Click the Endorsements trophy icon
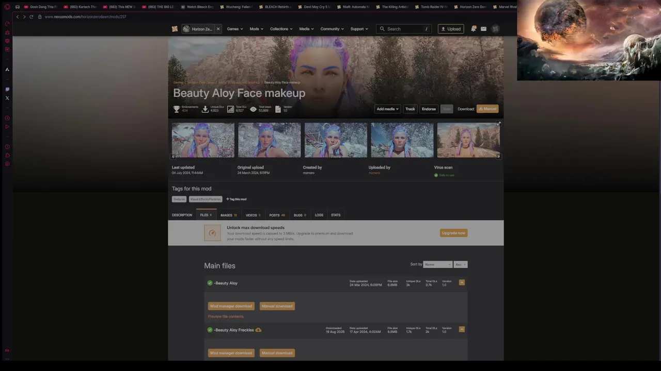This screenshot has width=661, height=371. (x=177, y=109)
